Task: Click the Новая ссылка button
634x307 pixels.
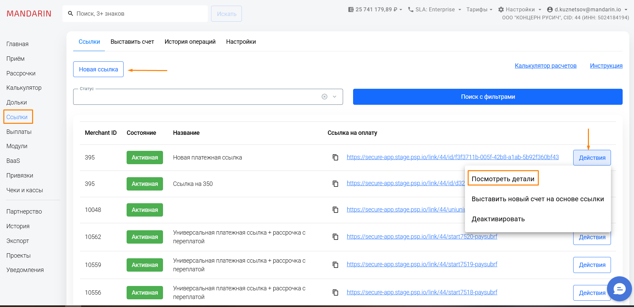Action: coord(98,69)
